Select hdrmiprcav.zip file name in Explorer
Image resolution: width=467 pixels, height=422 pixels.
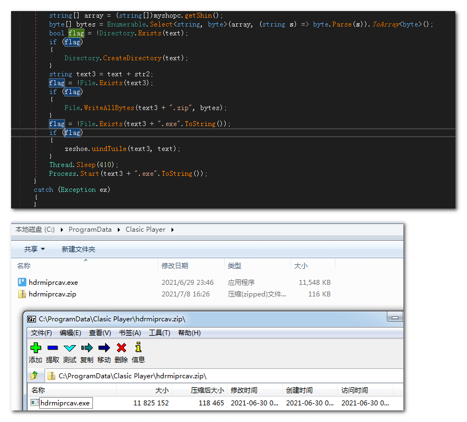(x=53, y=294)
